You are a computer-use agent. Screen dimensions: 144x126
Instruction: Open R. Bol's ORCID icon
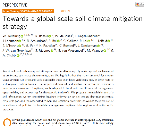[58, 41]
